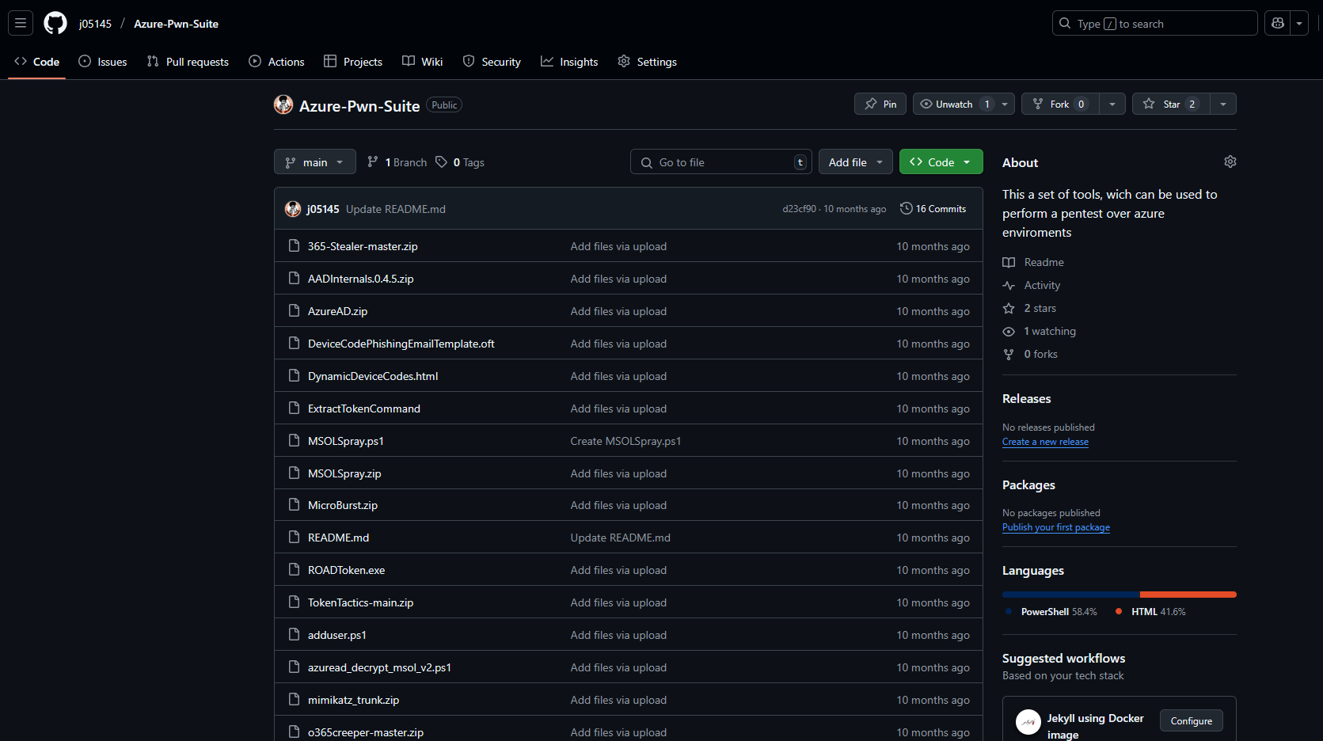
Task: View the 1 Branch link
Action: tap(397, 161)
